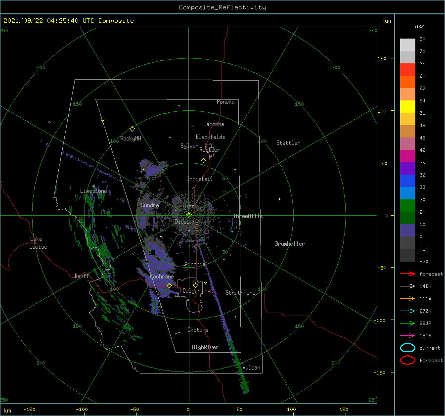445x416 pixels.
Task: Select the Blackfalds town label
Action: [x=210, y=137]
